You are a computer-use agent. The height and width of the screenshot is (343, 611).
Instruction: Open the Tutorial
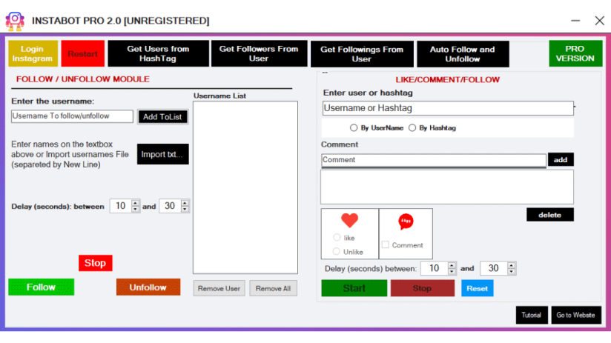click(x=532, y=315)
